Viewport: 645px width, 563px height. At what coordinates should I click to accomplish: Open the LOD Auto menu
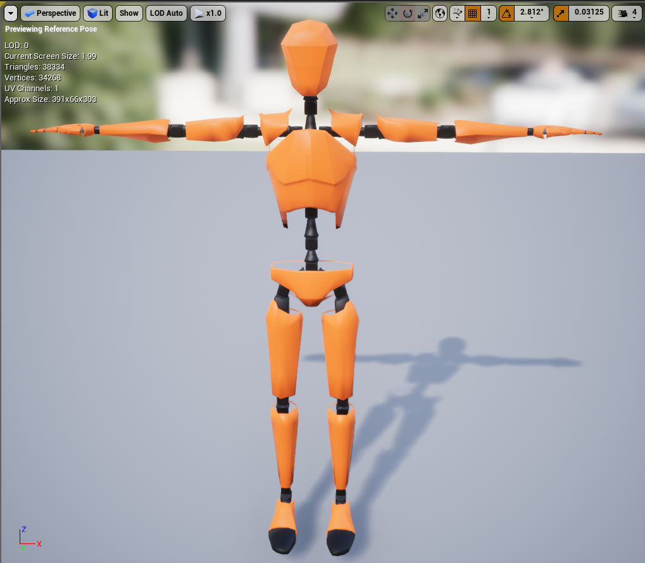coord(166,13)
